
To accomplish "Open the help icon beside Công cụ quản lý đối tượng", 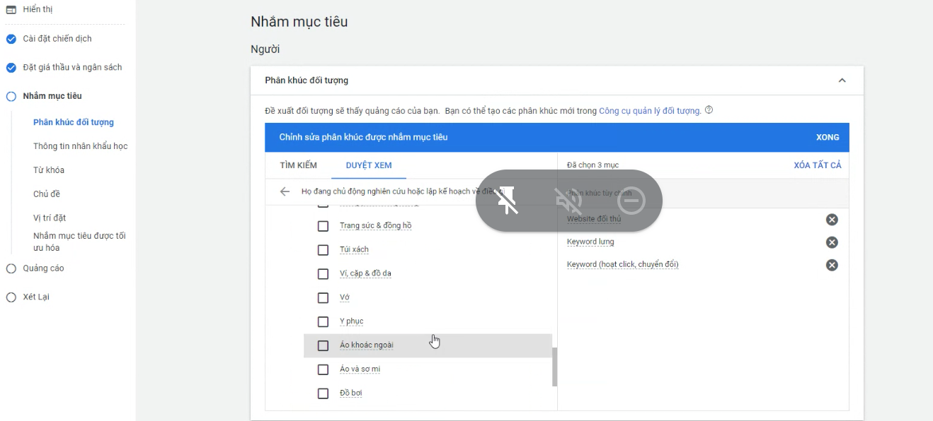I will [709, 110].
